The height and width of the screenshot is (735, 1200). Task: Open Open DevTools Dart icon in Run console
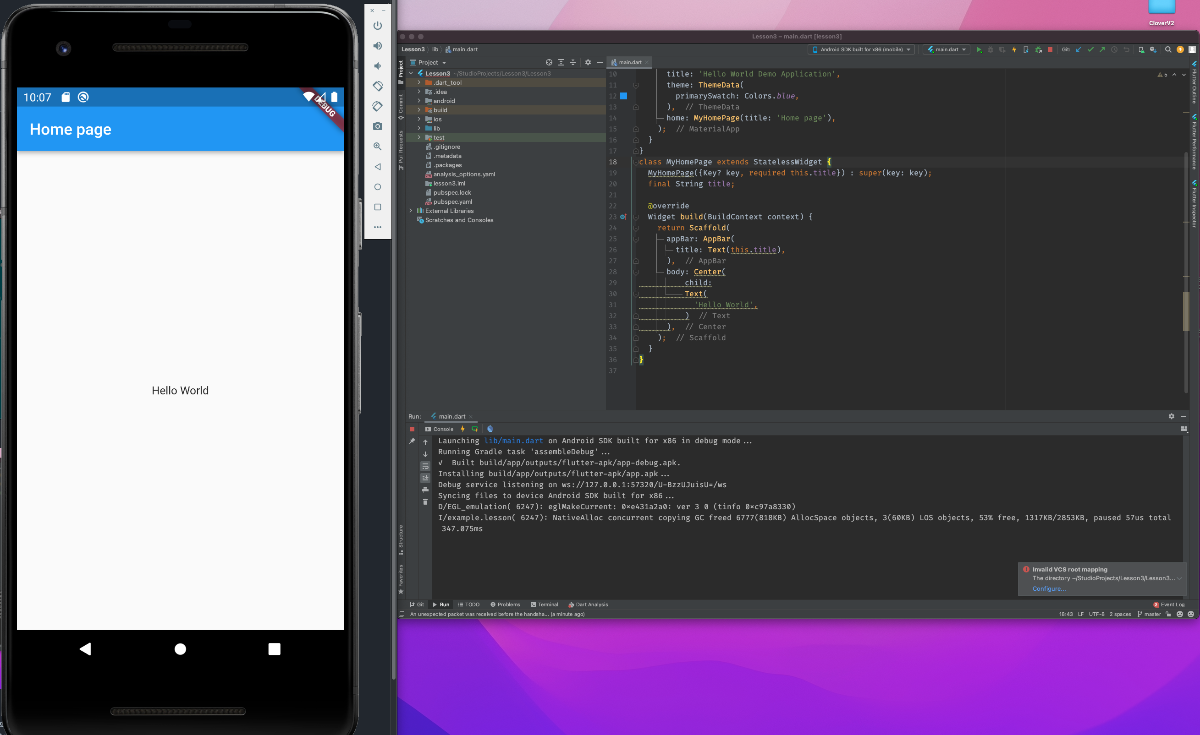pos(490,429)
